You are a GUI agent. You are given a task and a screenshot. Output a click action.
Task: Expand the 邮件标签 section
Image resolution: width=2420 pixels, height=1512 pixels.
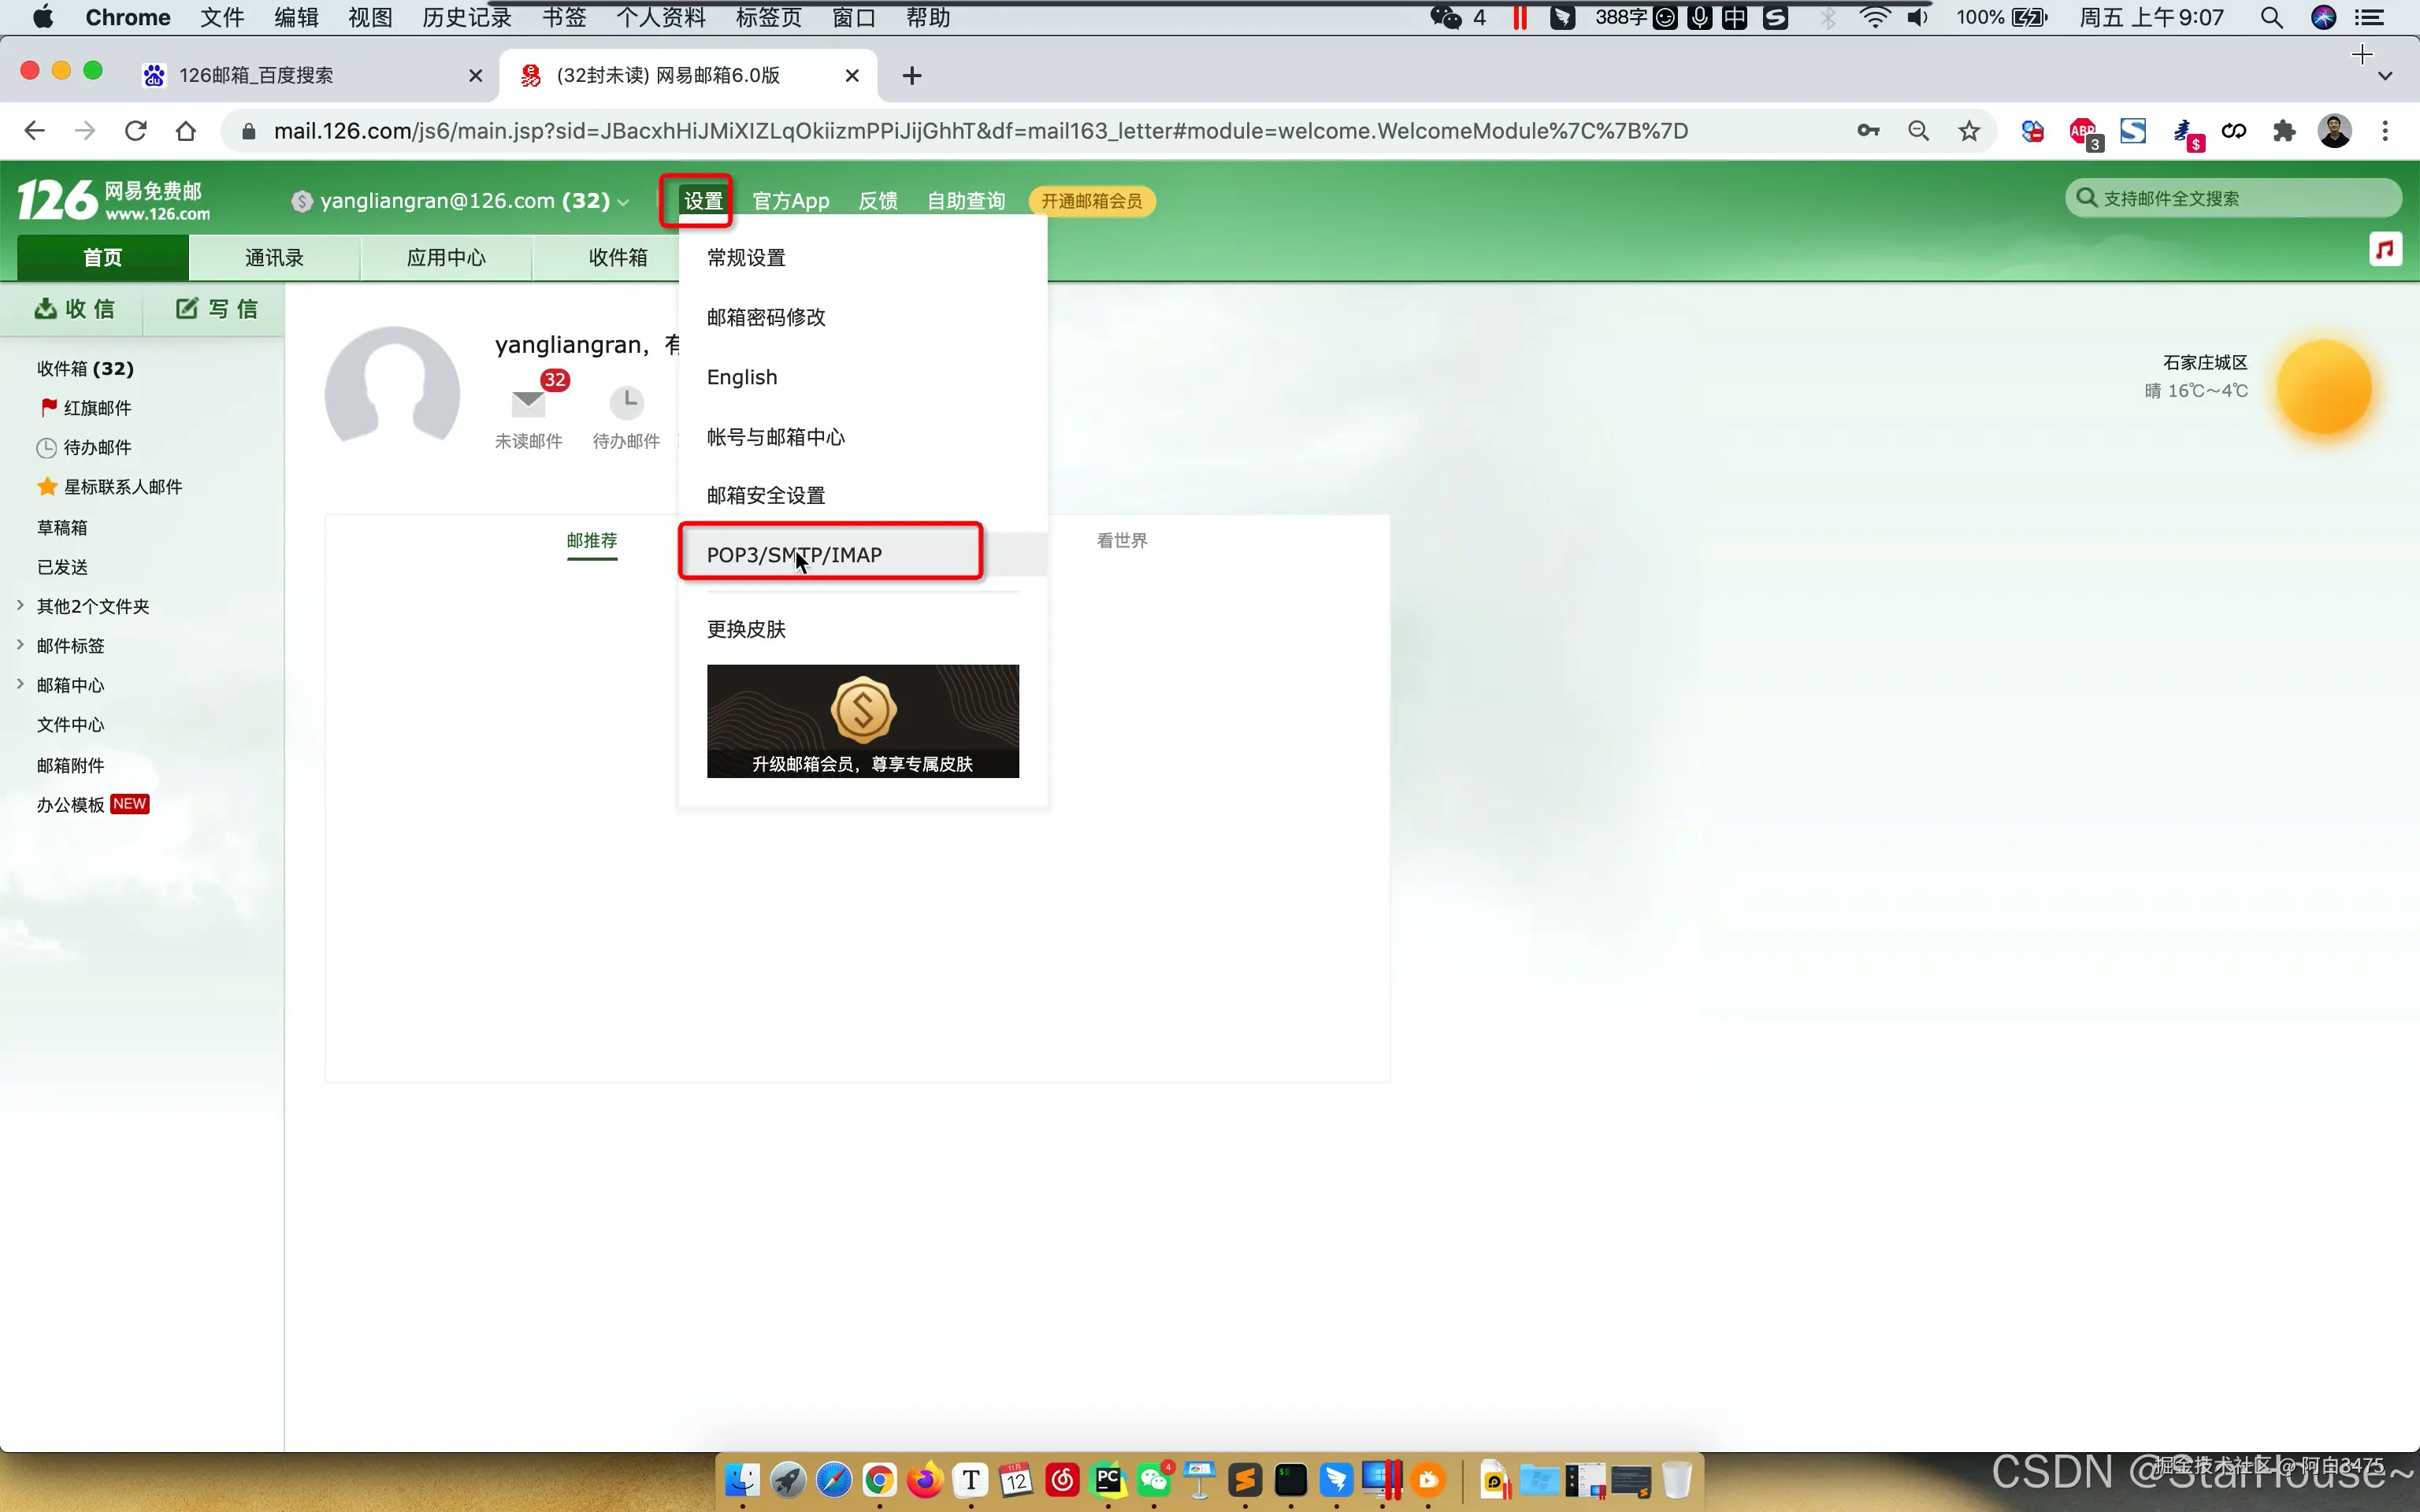point(22,645)
